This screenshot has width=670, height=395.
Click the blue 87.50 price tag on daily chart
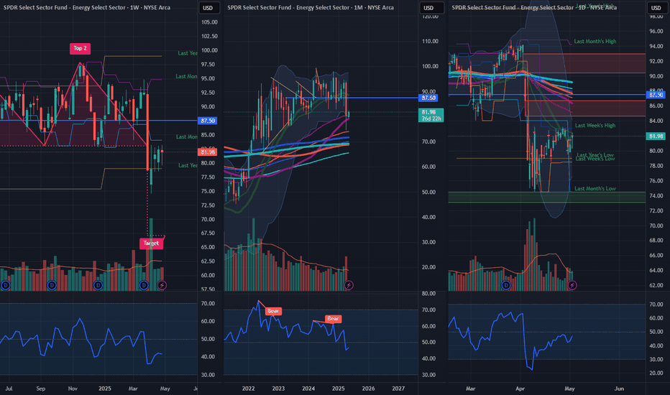656,95
